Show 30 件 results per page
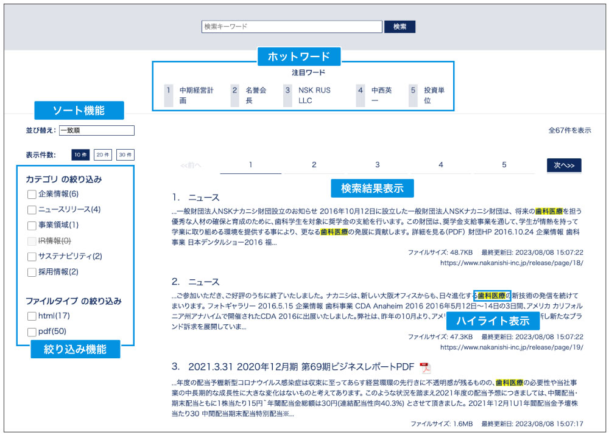 125,155
